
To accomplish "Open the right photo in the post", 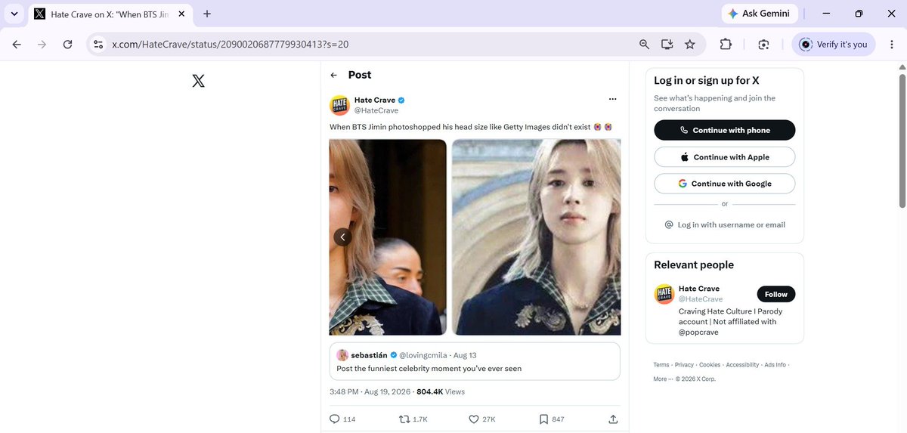I will (x=536, y=237).
